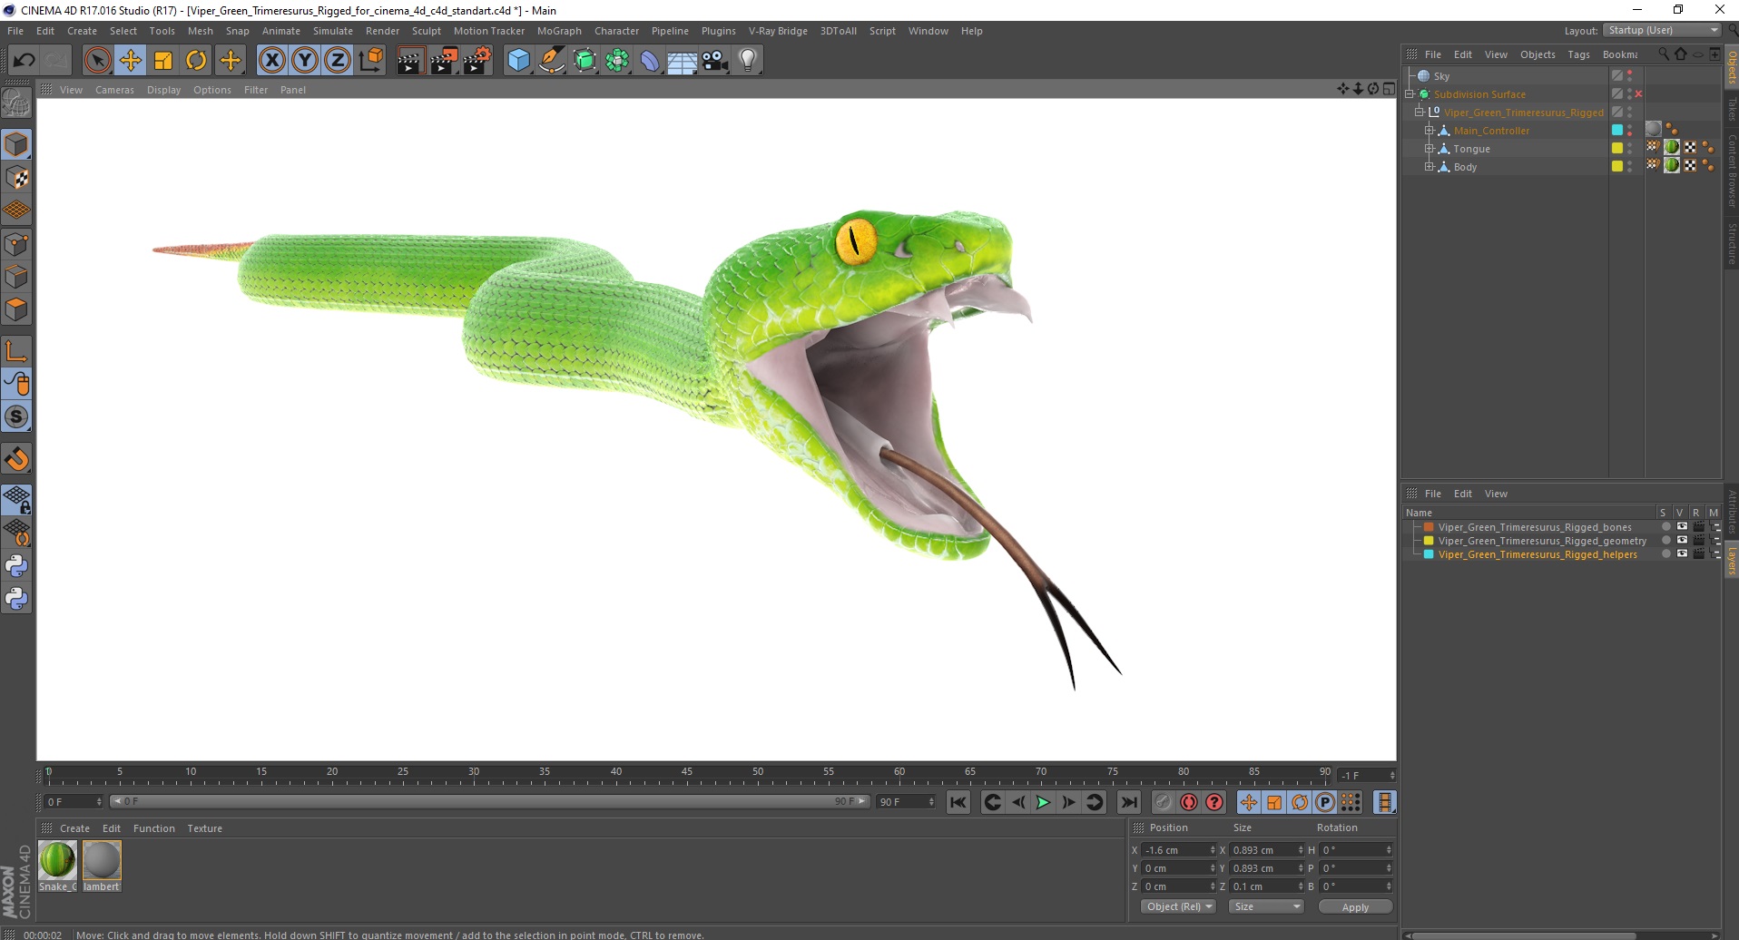
Task: Expand the Main_Controller object
Action: point(1429,131)
